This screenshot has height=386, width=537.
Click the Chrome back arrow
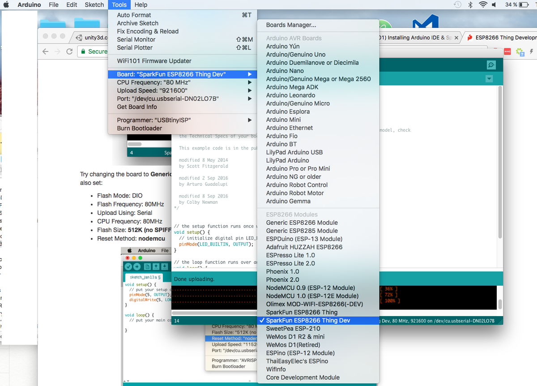(x=45, y=51)
